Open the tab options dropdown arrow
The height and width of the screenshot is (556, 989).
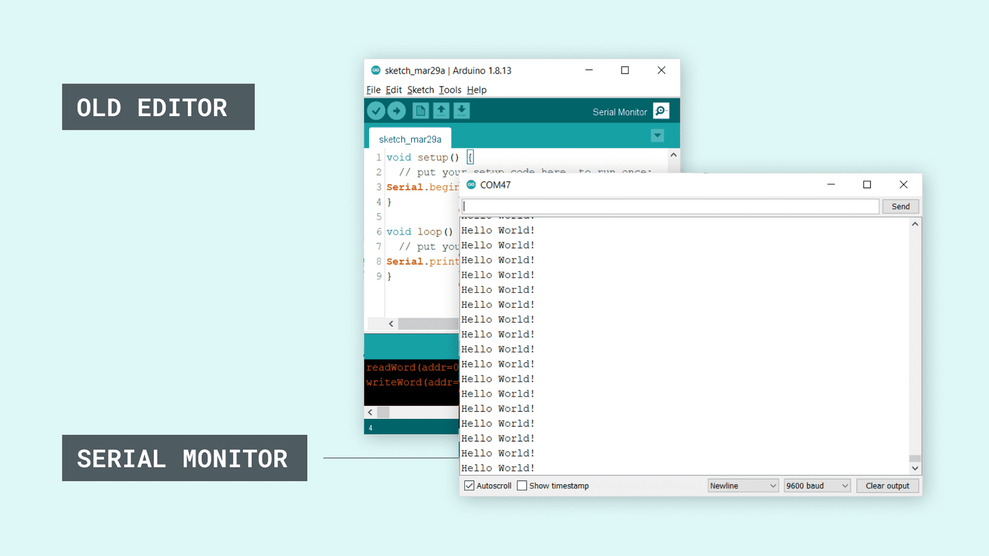coord(658,136)
